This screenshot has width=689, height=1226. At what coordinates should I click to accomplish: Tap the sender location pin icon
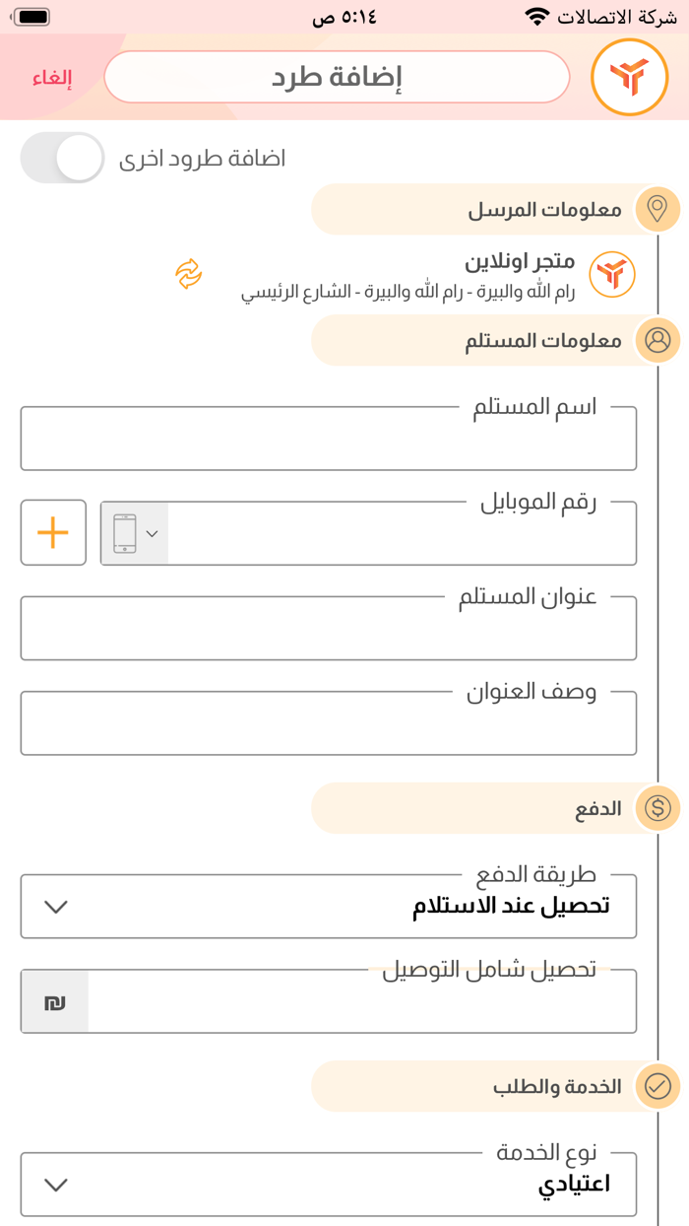click(x=658, y=209)
